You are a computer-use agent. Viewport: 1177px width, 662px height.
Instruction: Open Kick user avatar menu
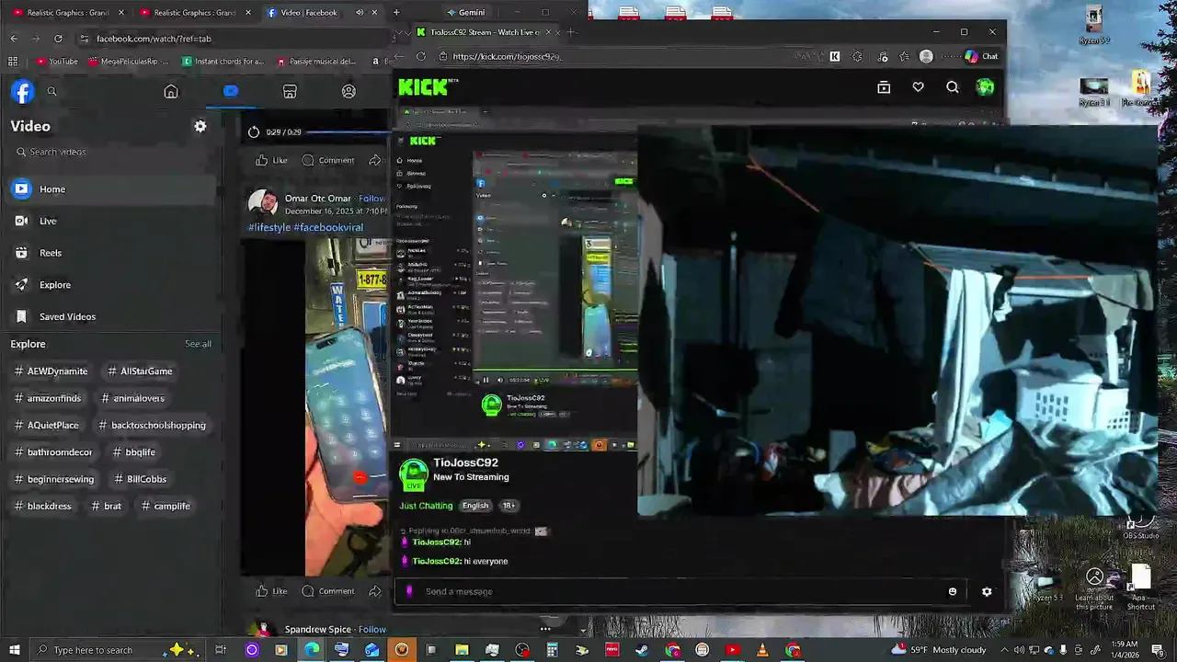985,87
